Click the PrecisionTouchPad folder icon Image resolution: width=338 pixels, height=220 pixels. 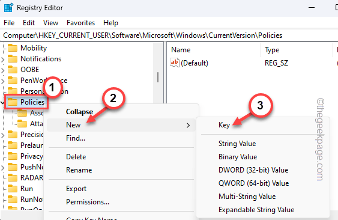pyautogui.click(x=13, y=135)
